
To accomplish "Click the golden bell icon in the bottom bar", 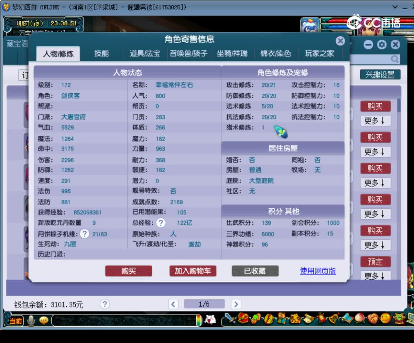I will (x=333, y=318).
